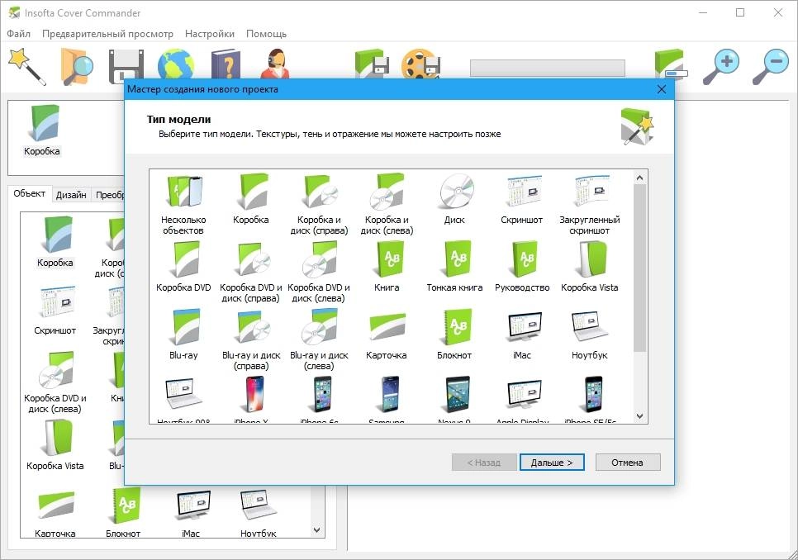Viewport: 798px width, 560px height.
Task: Select 'Коробка DVD и диск (слева)' in left panel
Action: [55, 382]
